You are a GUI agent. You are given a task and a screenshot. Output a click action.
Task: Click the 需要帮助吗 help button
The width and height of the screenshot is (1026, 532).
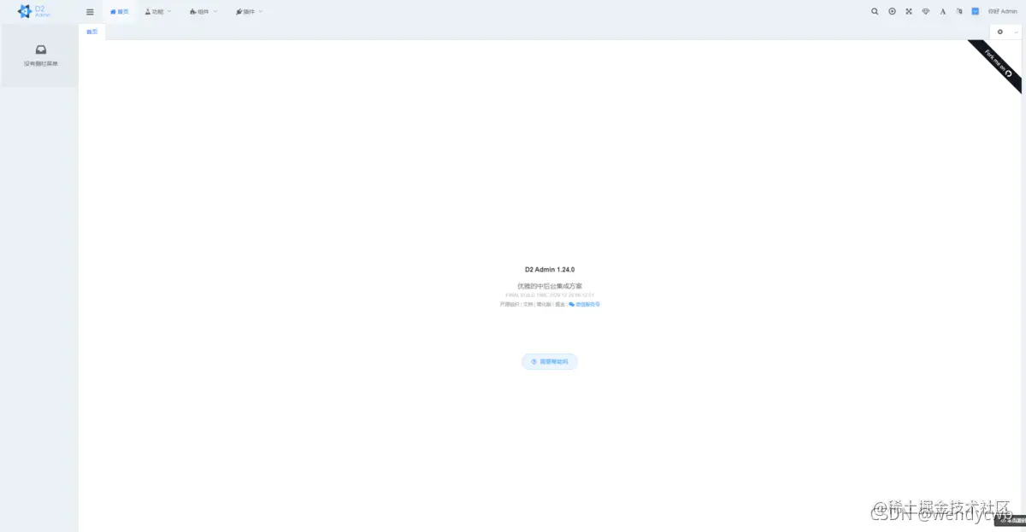pos(550,362)
